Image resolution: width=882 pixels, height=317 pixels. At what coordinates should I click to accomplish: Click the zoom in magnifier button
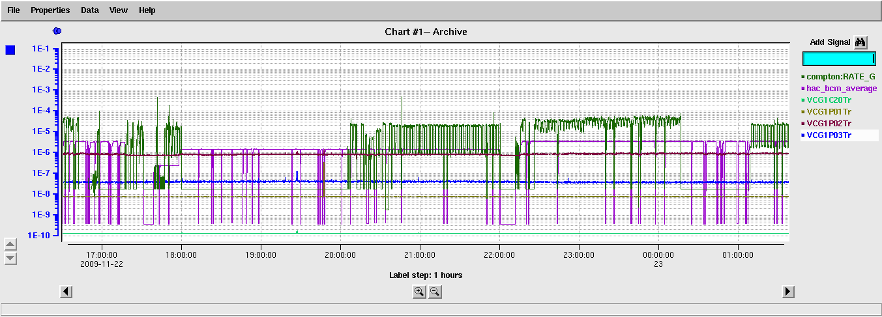[419, 292]
